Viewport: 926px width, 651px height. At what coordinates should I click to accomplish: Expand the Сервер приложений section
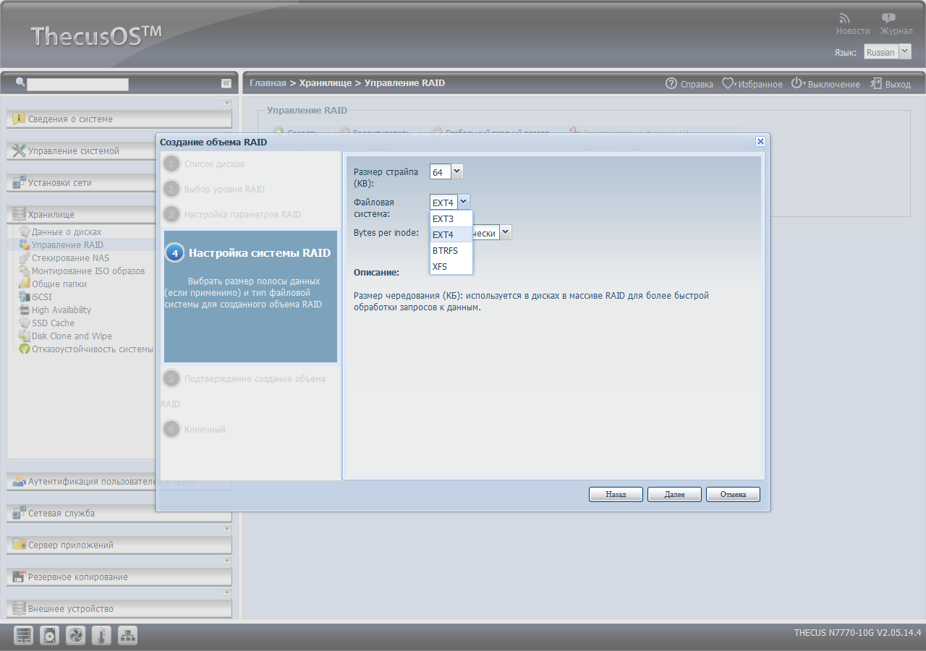[x=119, y=545]
